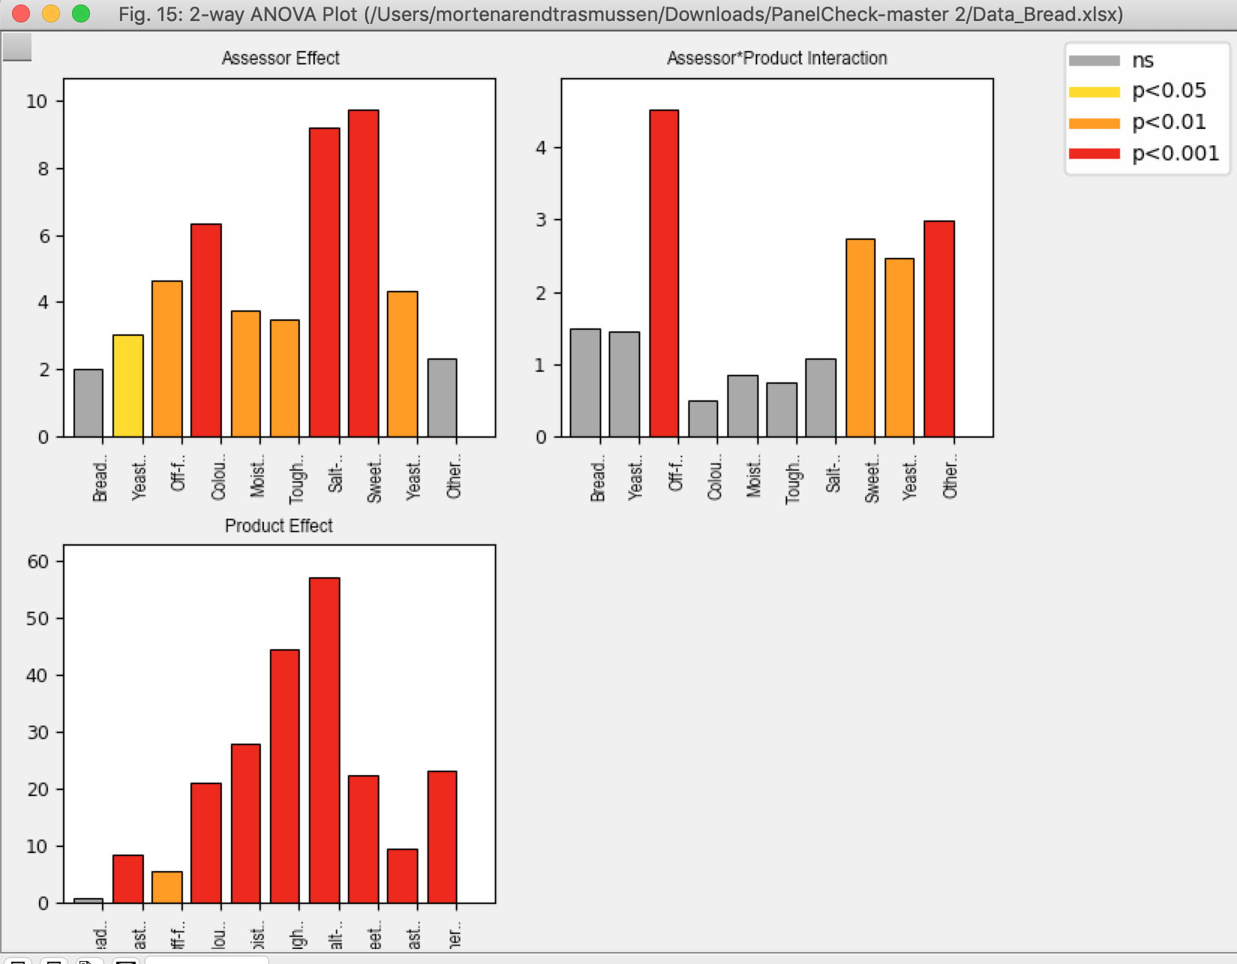Viewport: 1237px width, 964px height.
Task: Maximize the plot window with green button
Action: pyautogui.click(x=81, y=13)
